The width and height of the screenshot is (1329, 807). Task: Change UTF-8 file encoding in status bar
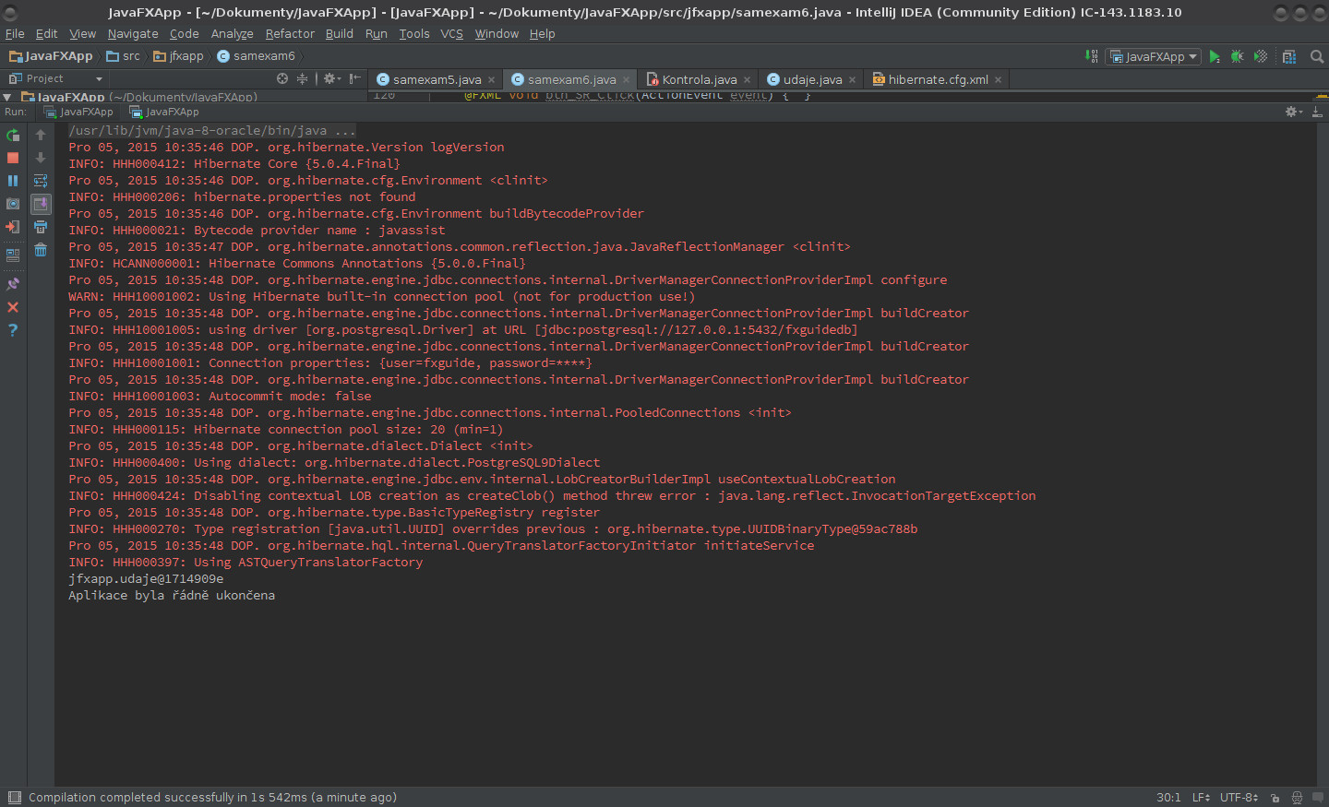point(1239,798)
